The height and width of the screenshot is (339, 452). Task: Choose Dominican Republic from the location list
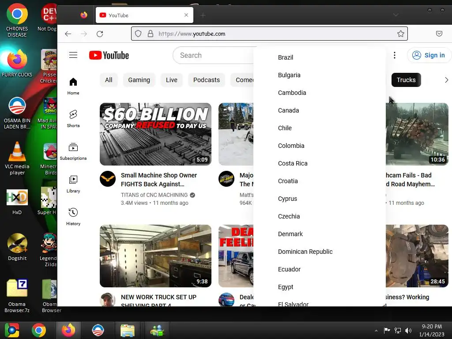tap(320, 252)
